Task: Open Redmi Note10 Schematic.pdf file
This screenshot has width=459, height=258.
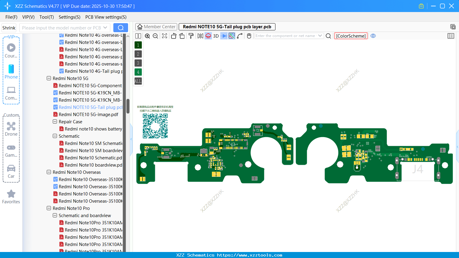Action: tap(91, 158)
